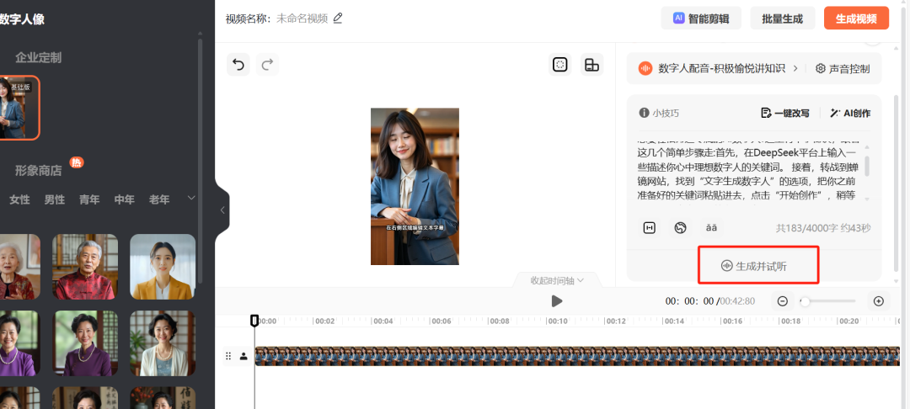Click the pencil icon beside 未命名视频

[x=338, y=18]
